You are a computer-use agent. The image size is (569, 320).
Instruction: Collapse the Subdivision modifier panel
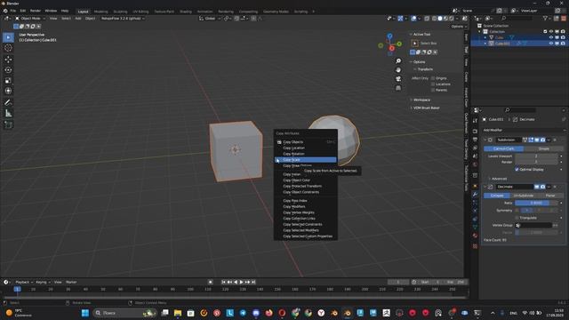(485, 140)
